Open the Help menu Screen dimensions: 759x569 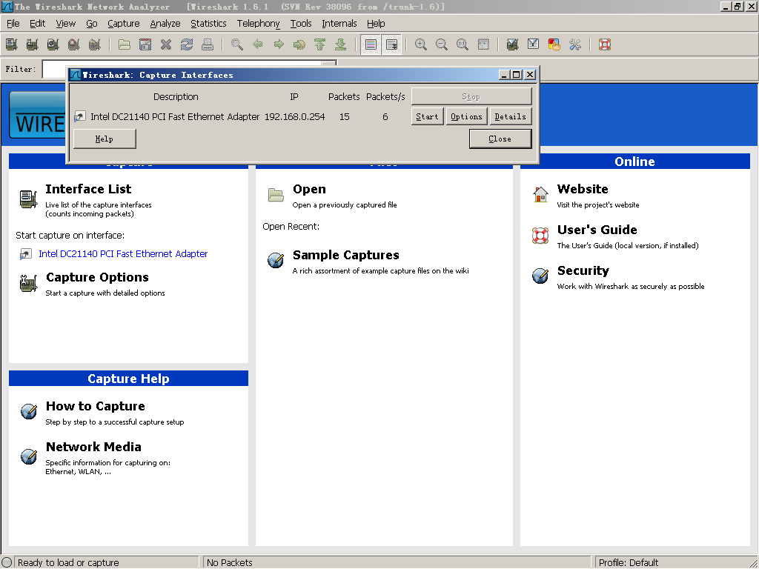pos(376,23)
